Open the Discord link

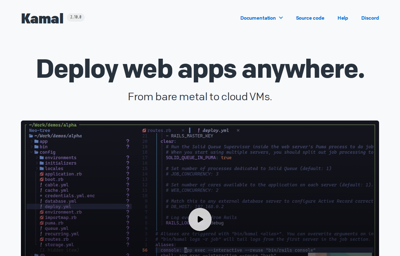click(370, 18)
